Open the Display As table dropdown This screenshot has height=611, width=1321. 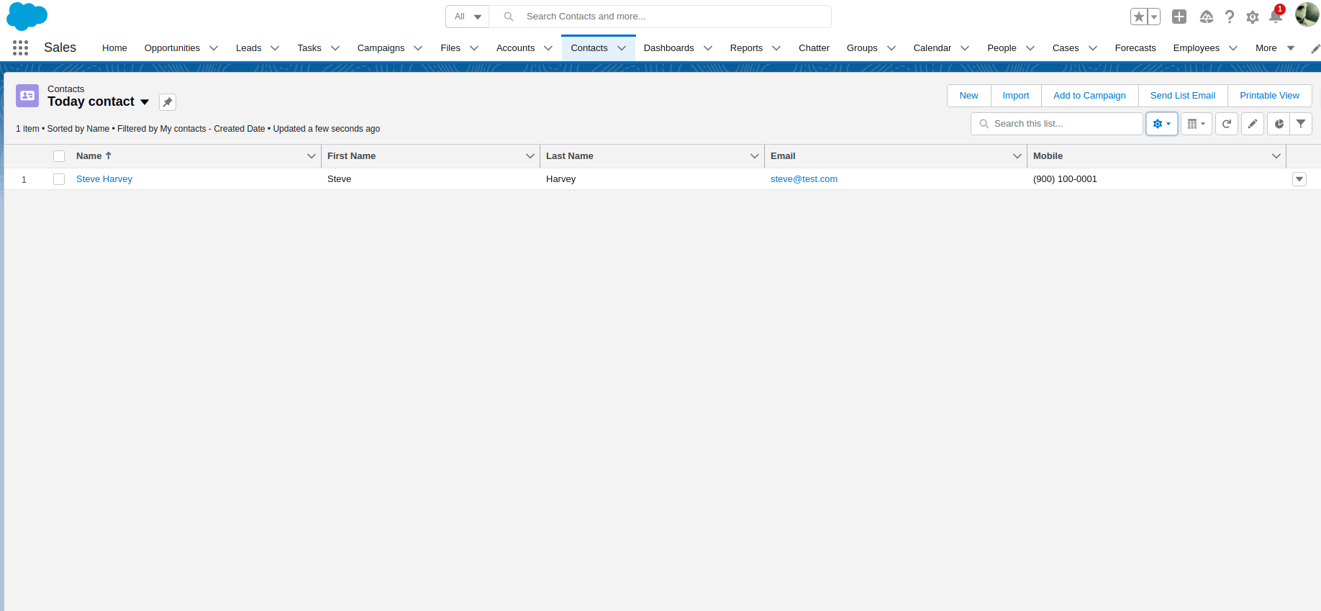(1196, 124)
